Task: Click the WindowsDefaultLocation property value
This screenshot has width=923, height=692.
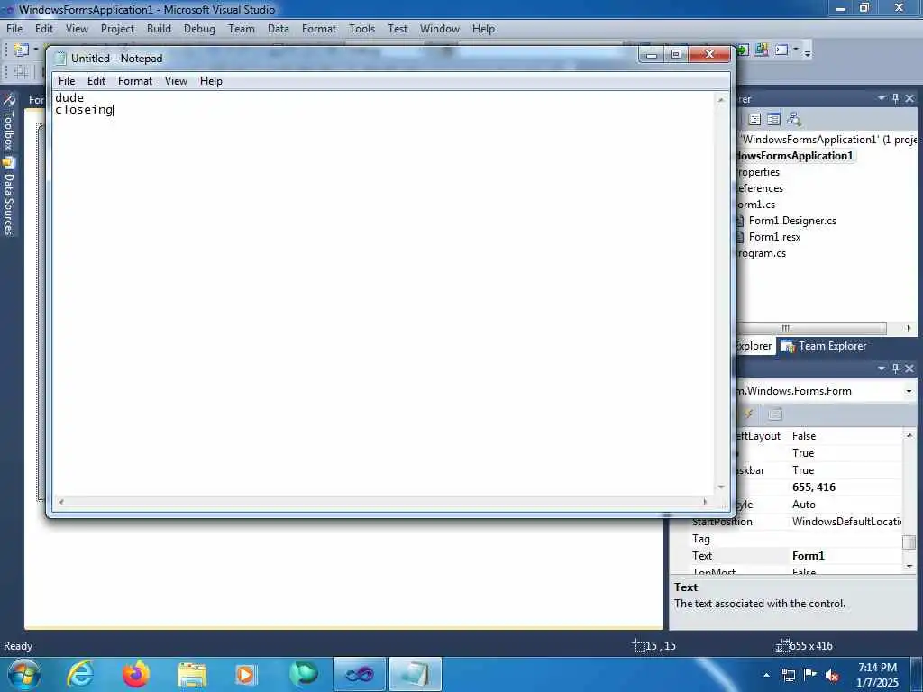Action: [845, 522]
